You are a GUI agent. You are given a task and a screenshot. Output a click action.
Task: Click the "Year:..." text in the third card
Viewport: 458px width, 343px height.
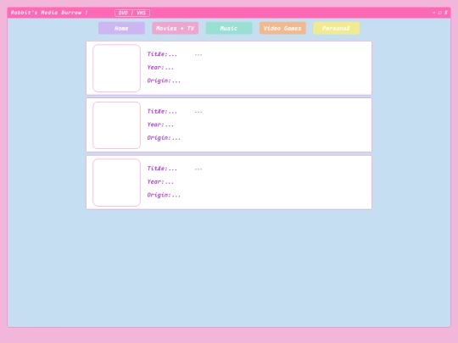160,182
